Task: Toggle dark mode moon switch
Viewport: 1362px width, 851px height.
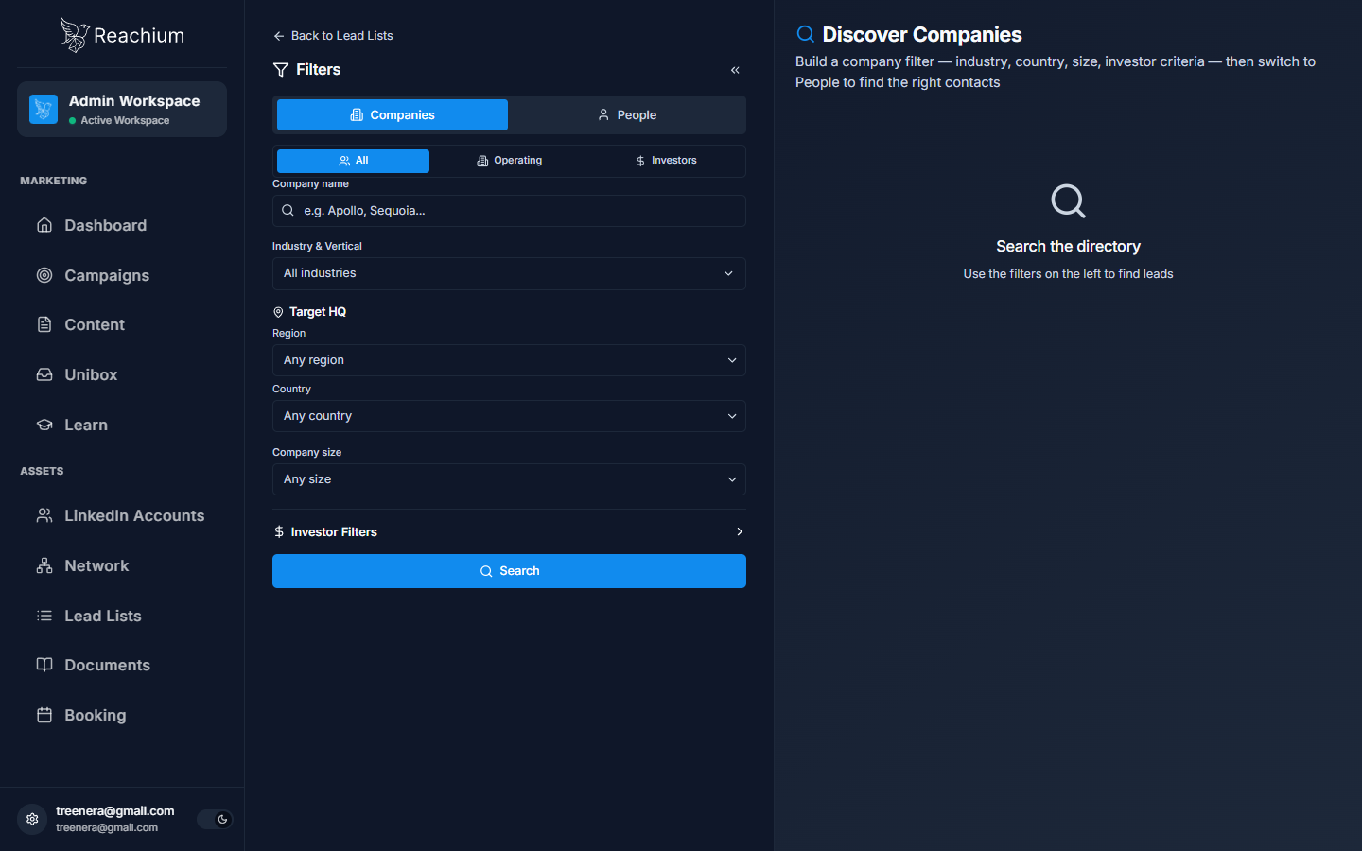Action: [x=214, y=820]
